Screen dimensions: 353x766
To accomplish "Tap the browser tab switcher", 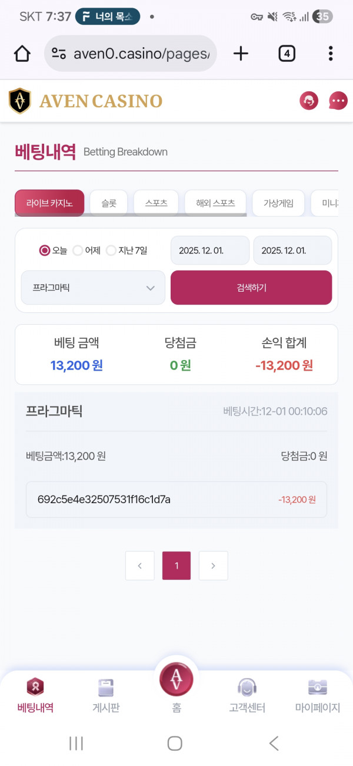I will [287, 53].
